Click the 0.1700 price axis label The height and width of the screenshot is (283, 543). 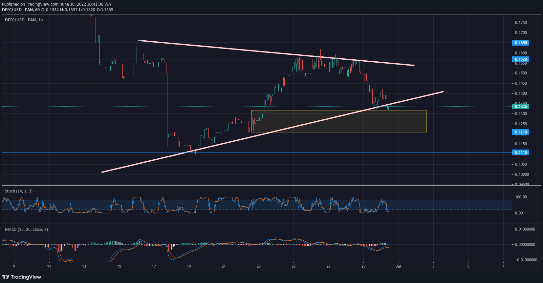(x=521, y=33)
